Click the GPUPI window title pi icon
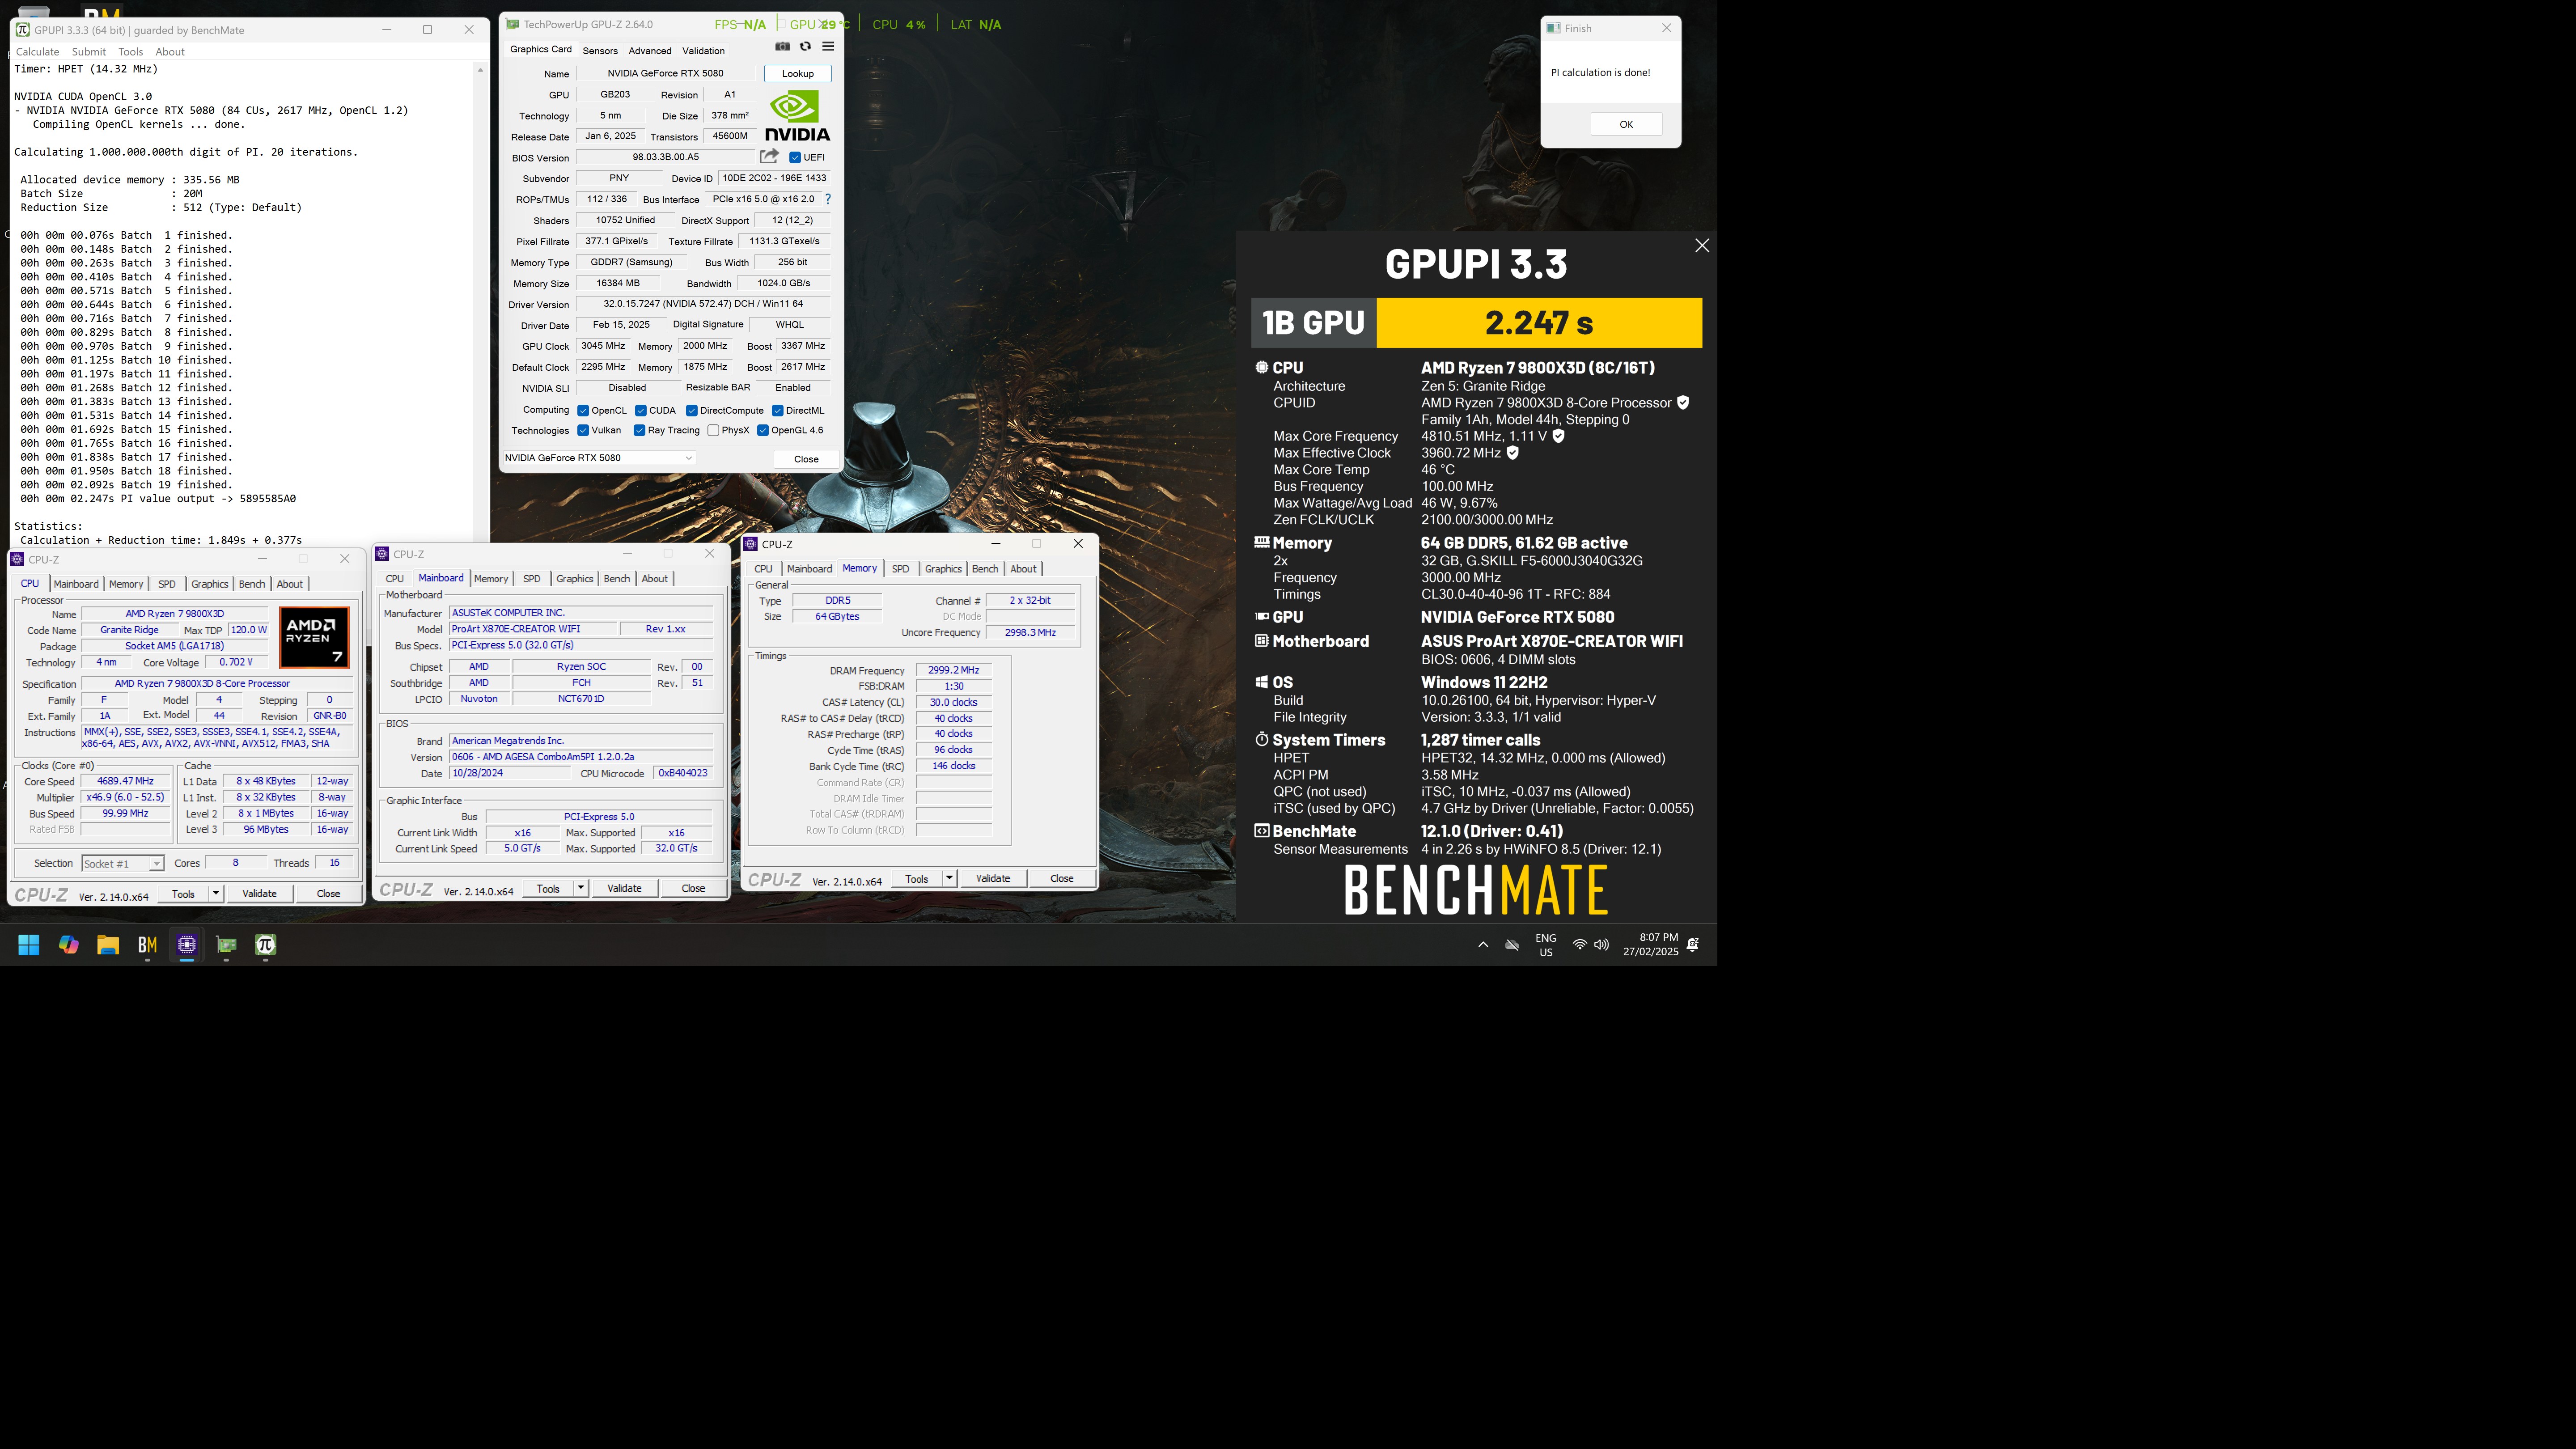Screen dimensions: 2576x1449 point(22,30)
